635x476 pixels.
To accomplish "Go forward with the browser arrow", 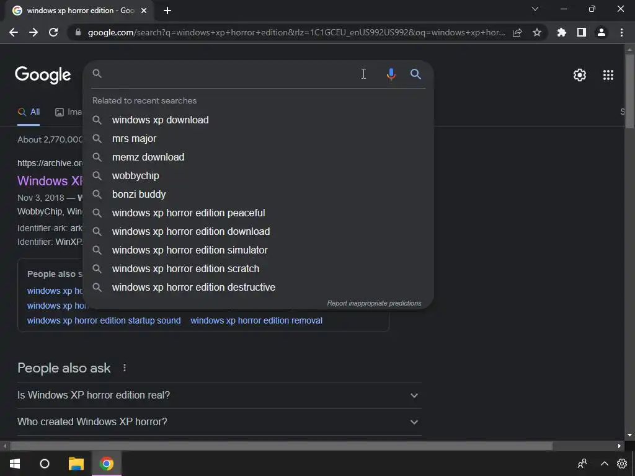I will click(33, 32).
